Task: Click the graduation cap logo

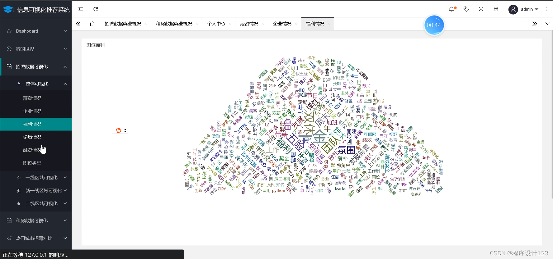Action: point(8,10)
